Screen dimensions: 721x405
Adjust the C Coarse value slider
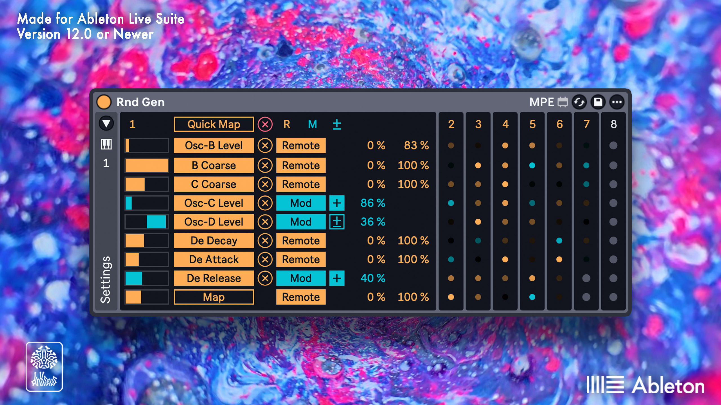pos(147,184)
